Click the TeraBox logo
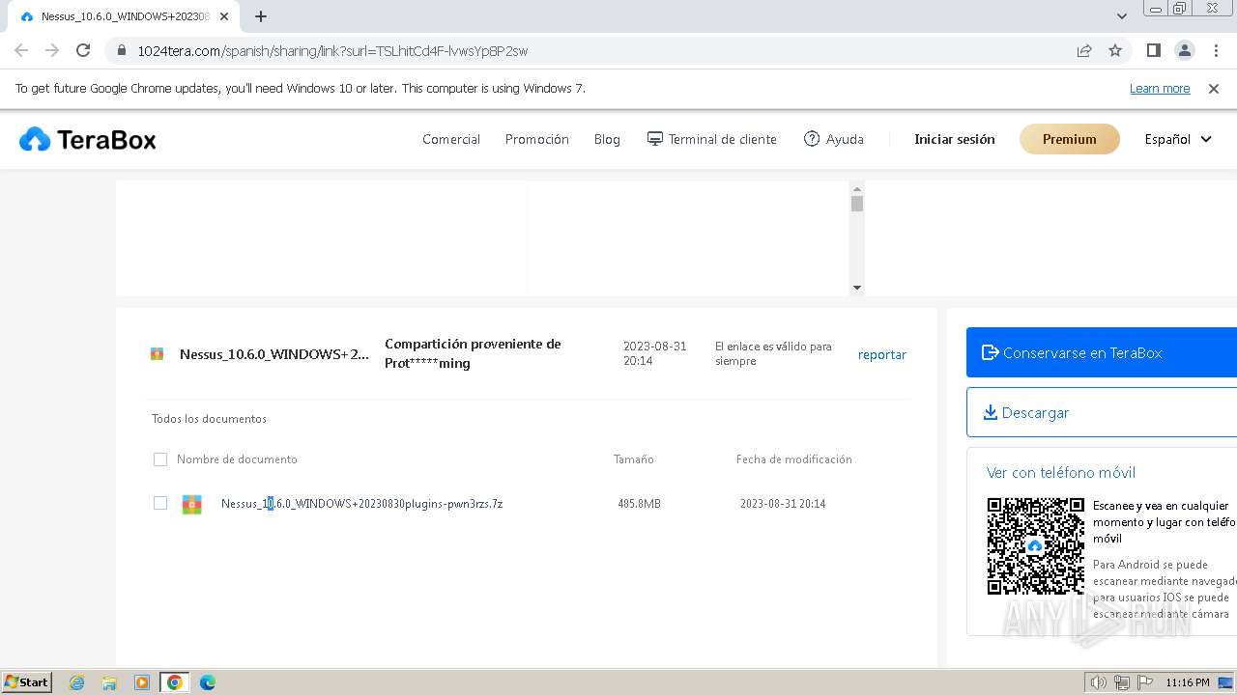 [x=88, y=140]
